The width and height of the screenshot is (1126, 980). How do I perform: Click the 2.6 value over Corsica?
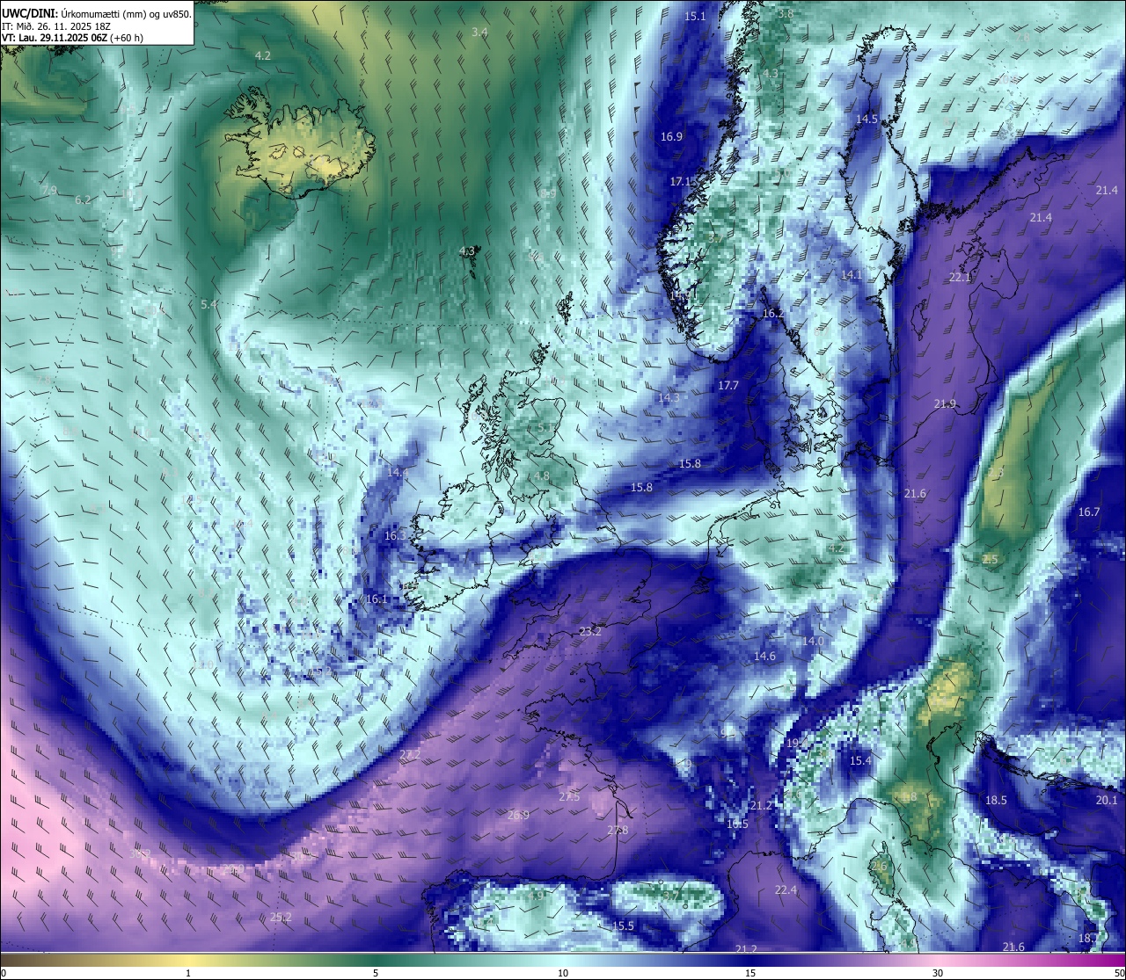point(879,866)
